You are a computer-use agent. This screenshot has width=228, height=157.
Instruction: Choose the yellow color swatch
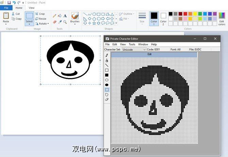[x=195, y=14]
